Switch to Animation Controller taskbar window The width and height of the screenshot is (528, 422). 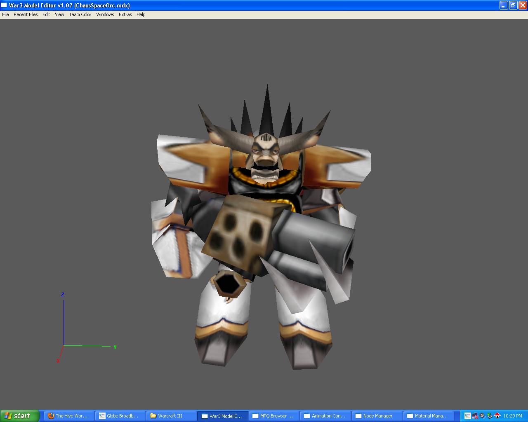pos(325,416)
